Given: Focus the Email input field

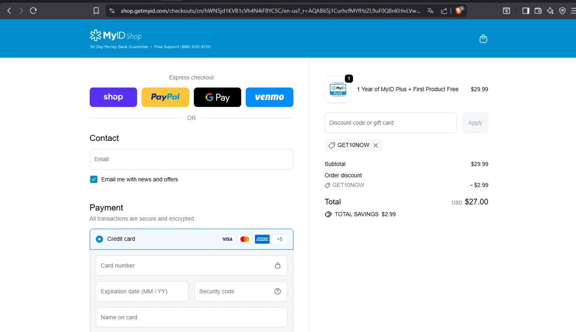Looking at the screenshot, I should 192,159.
